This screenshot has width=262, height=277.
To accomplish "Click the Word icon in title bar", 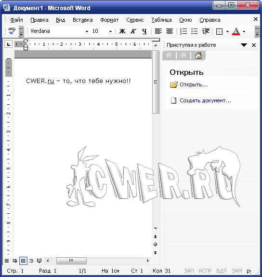I will pos(7,8).
